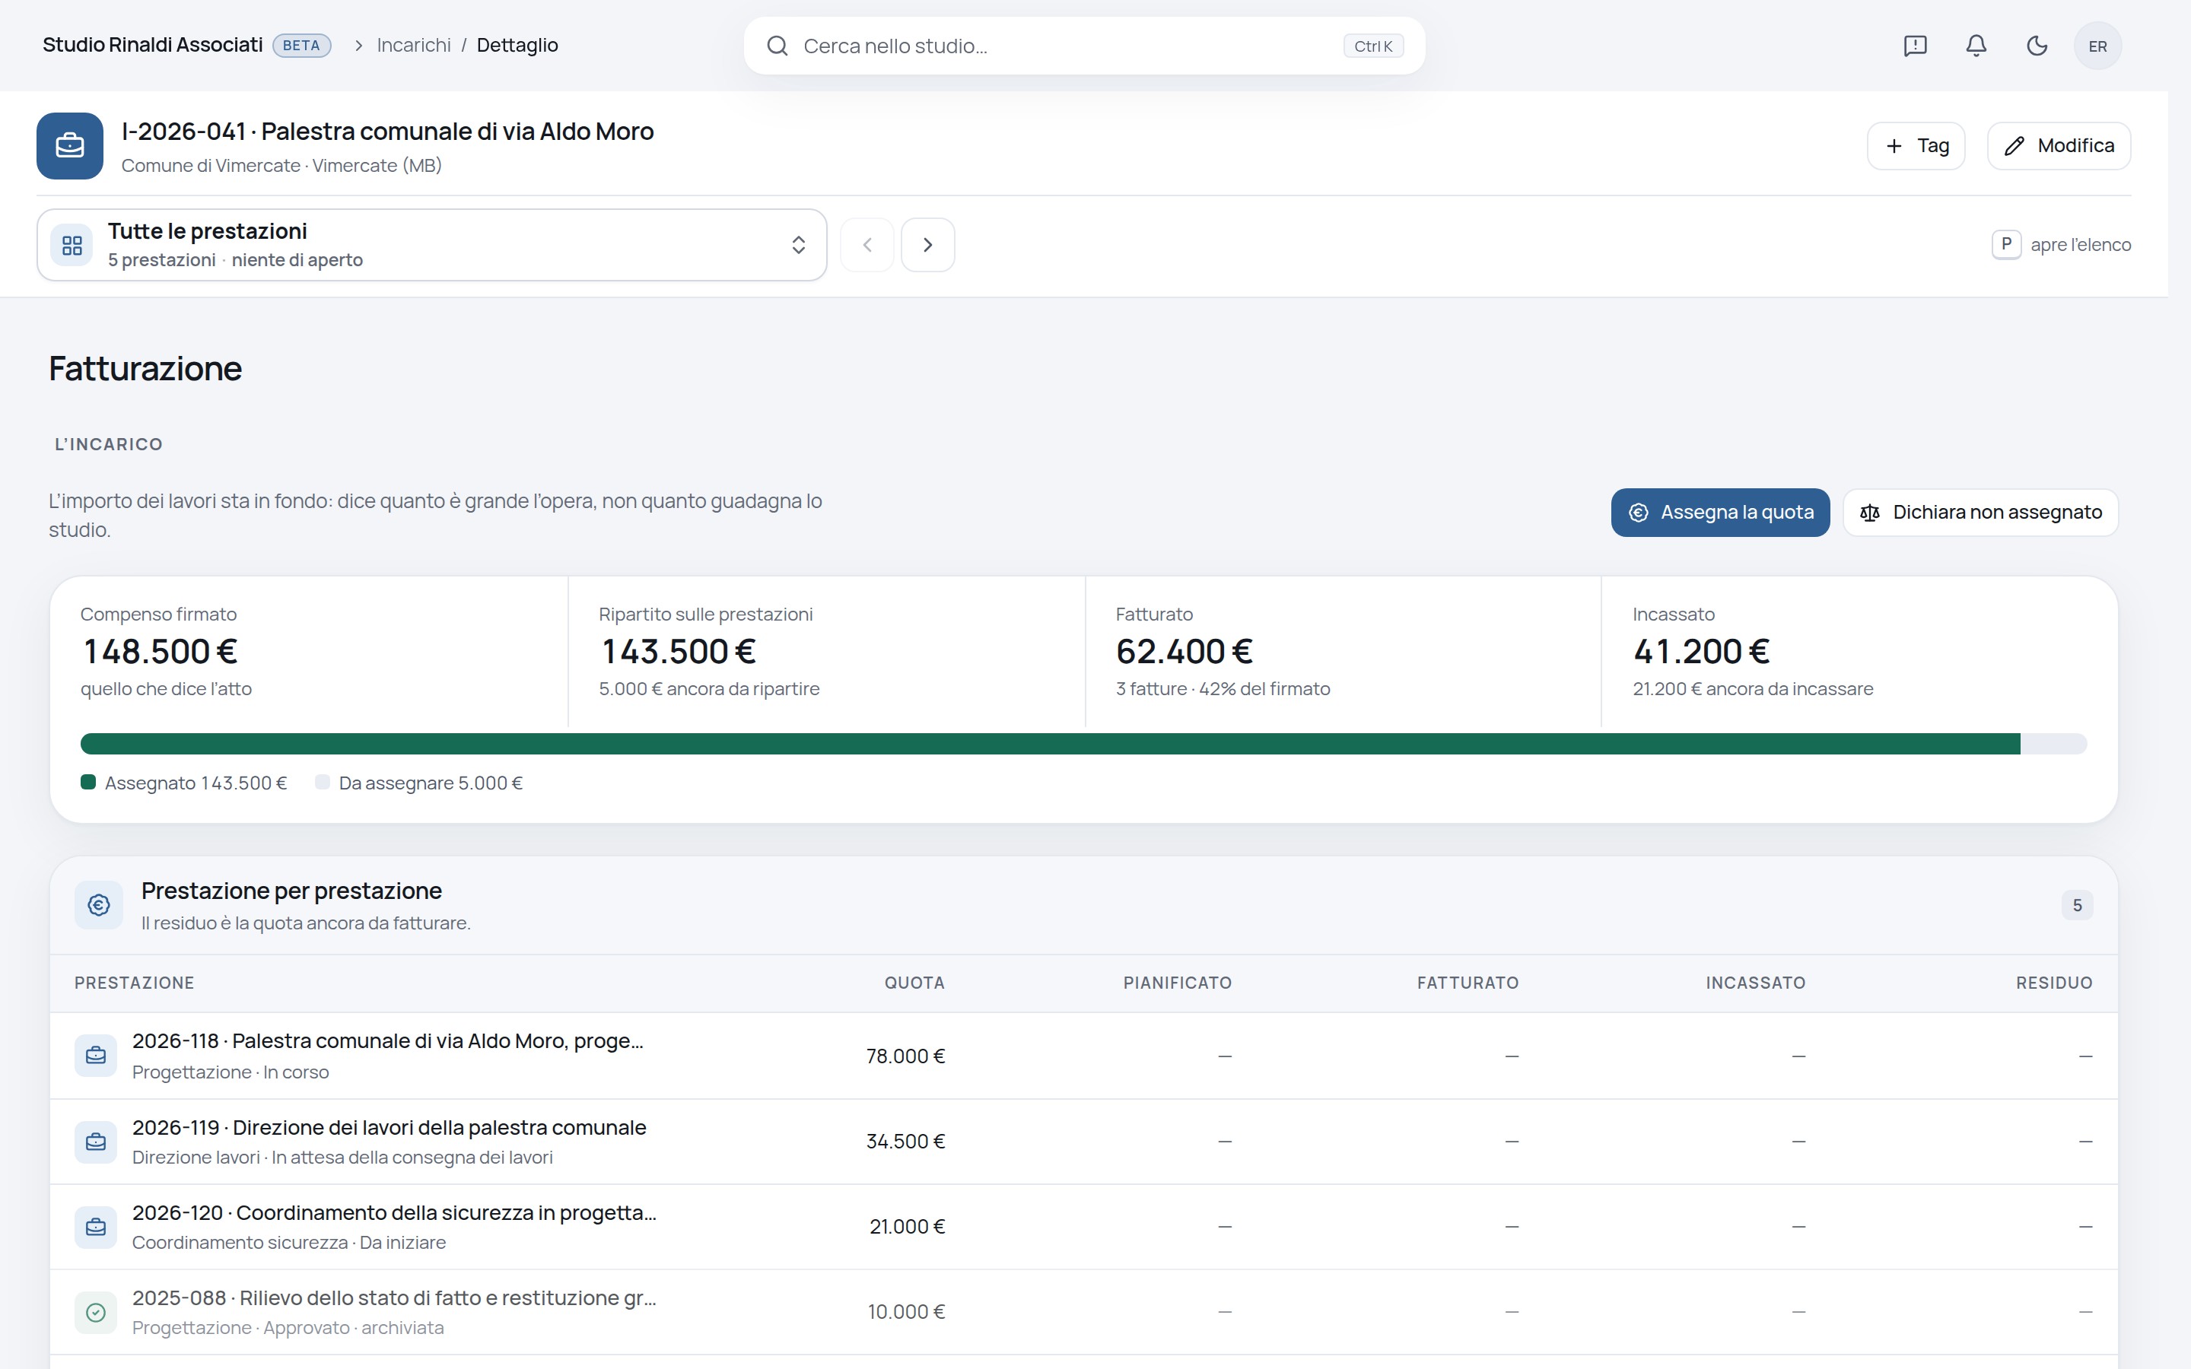Click the green Assegnato legend swatch

(x=87, y=783)
